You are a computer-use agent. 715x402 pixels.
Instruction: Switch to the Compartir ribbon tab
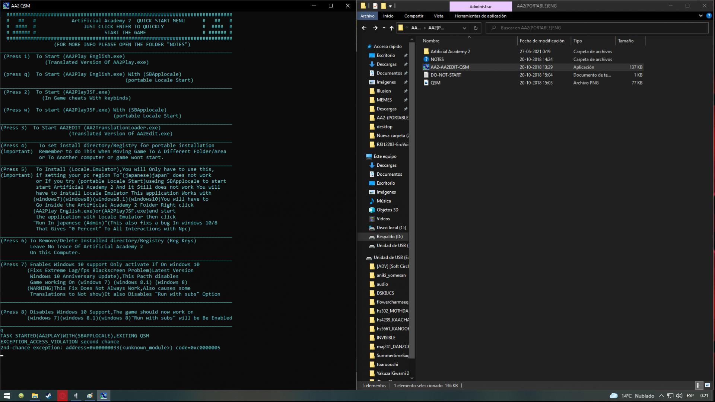point(414,16)
